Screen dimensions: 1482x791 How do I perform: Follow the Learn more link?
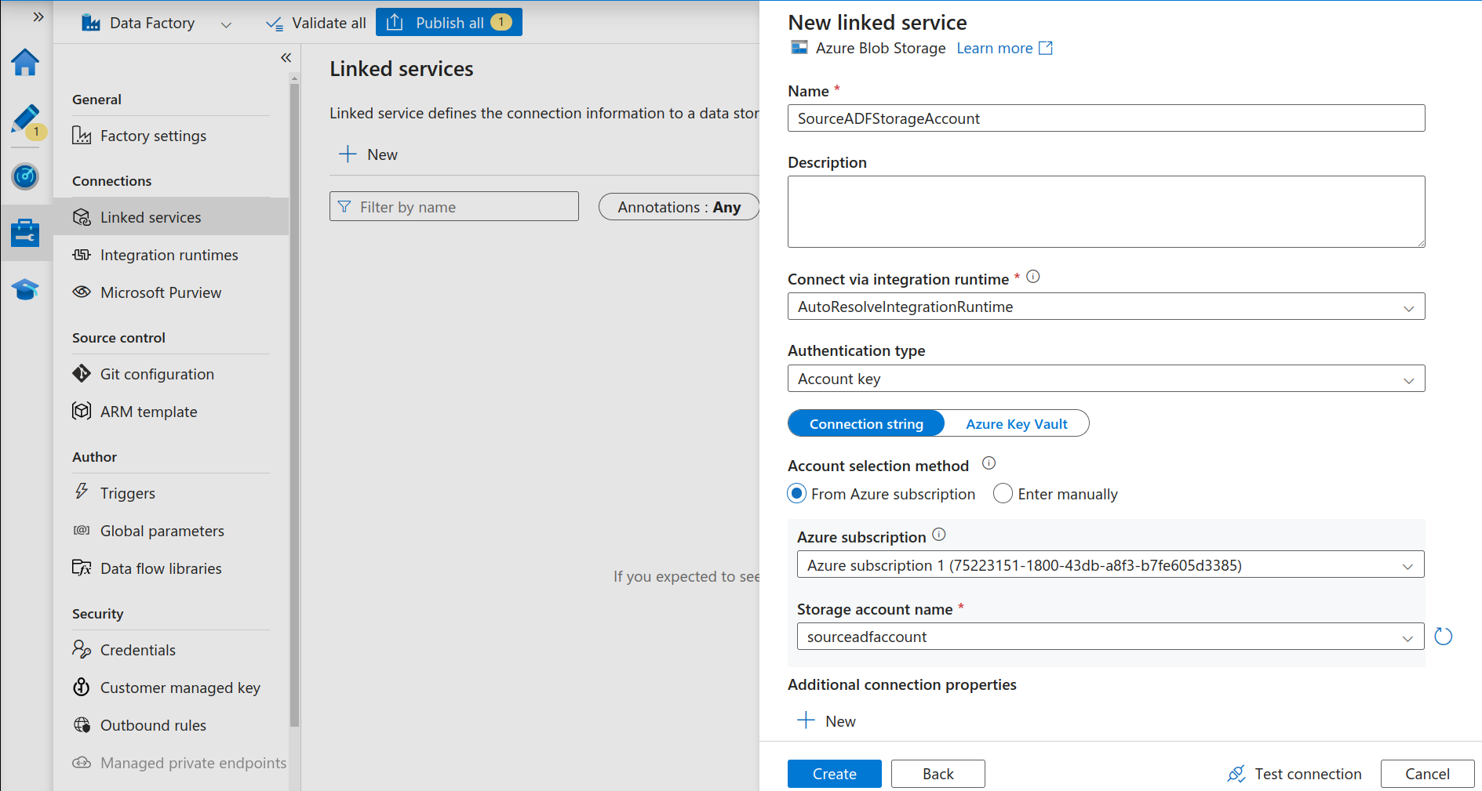point(1004,49)
